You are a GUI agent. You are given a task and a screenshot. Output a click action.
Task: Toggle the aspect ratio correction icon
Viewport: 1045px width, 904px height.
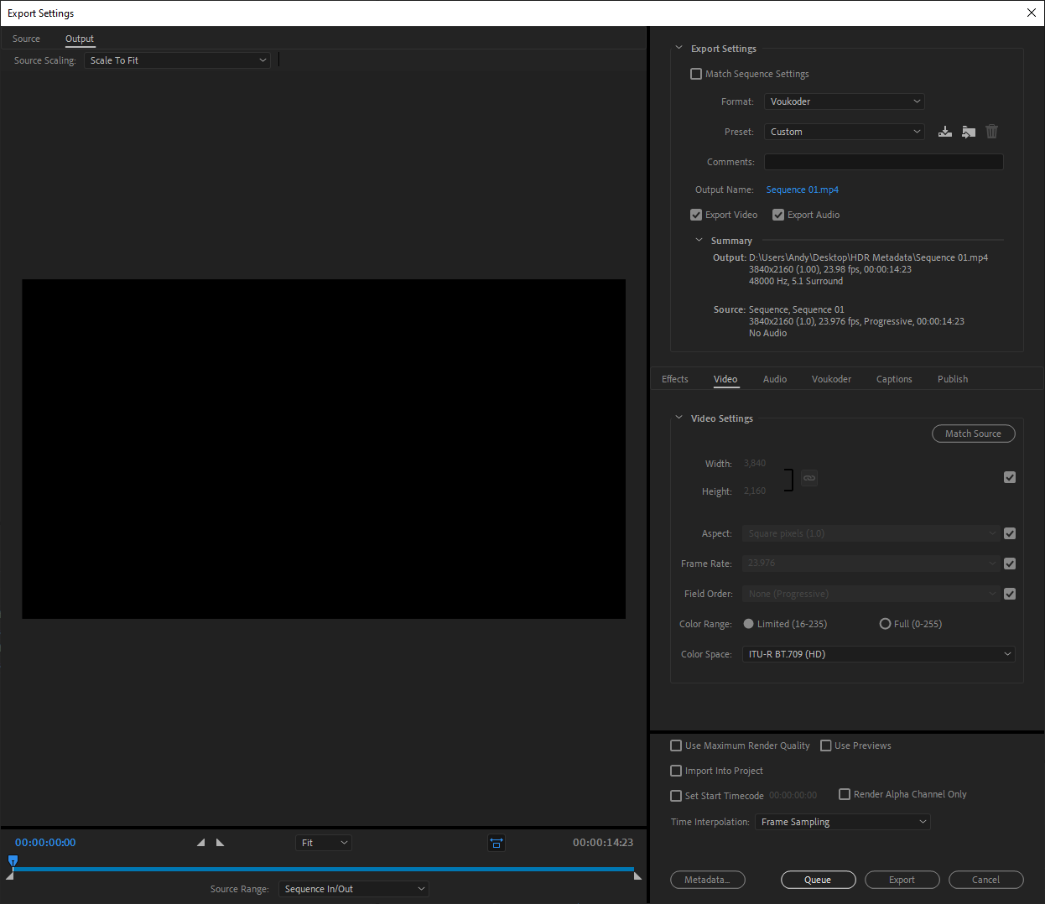coord(497,843)
